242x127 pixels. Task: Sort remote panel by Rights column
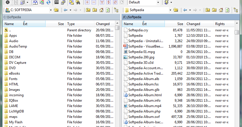(x=224, y=24)
